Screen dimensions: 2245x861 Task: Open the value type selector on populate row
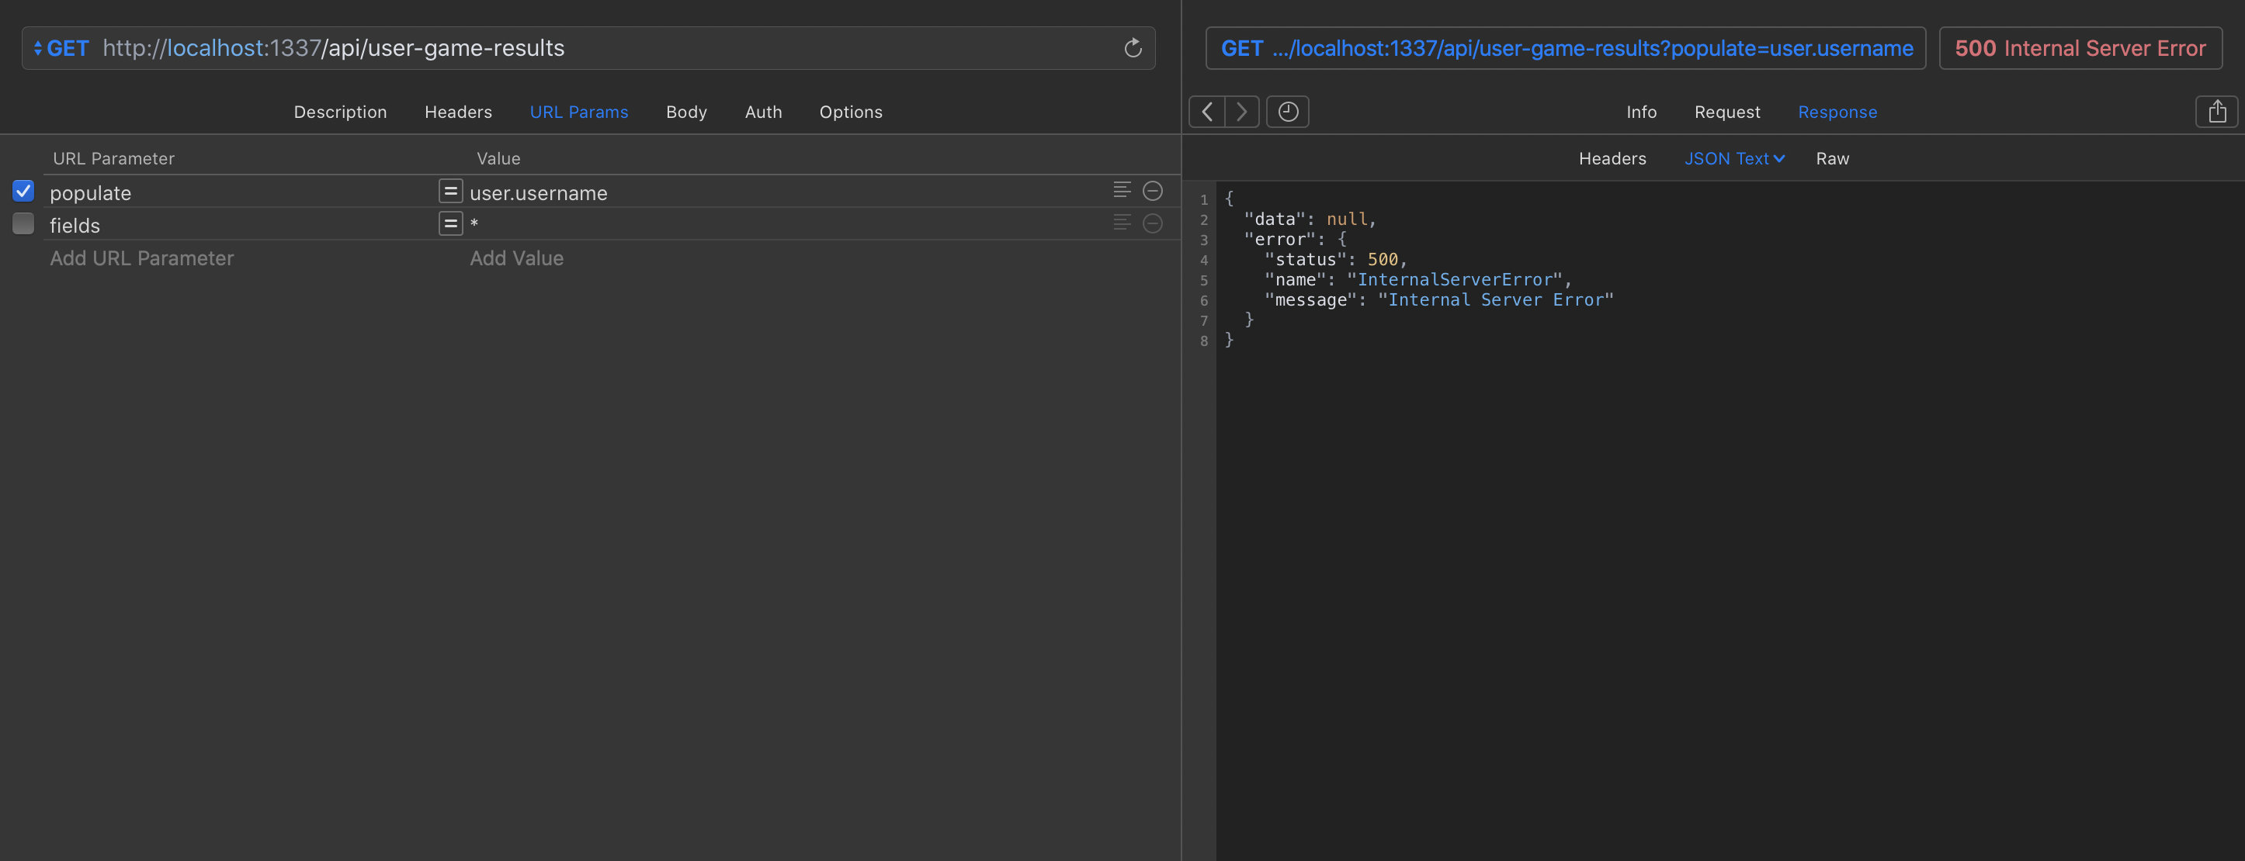[450, 191]
